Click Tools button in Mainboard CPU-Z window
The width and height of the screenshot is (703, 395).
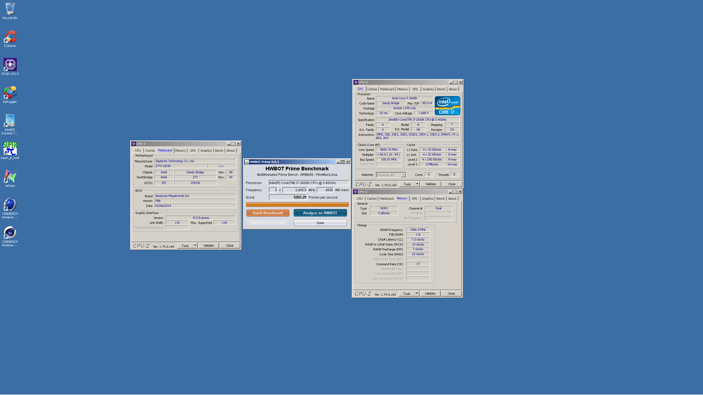(185, 246)
